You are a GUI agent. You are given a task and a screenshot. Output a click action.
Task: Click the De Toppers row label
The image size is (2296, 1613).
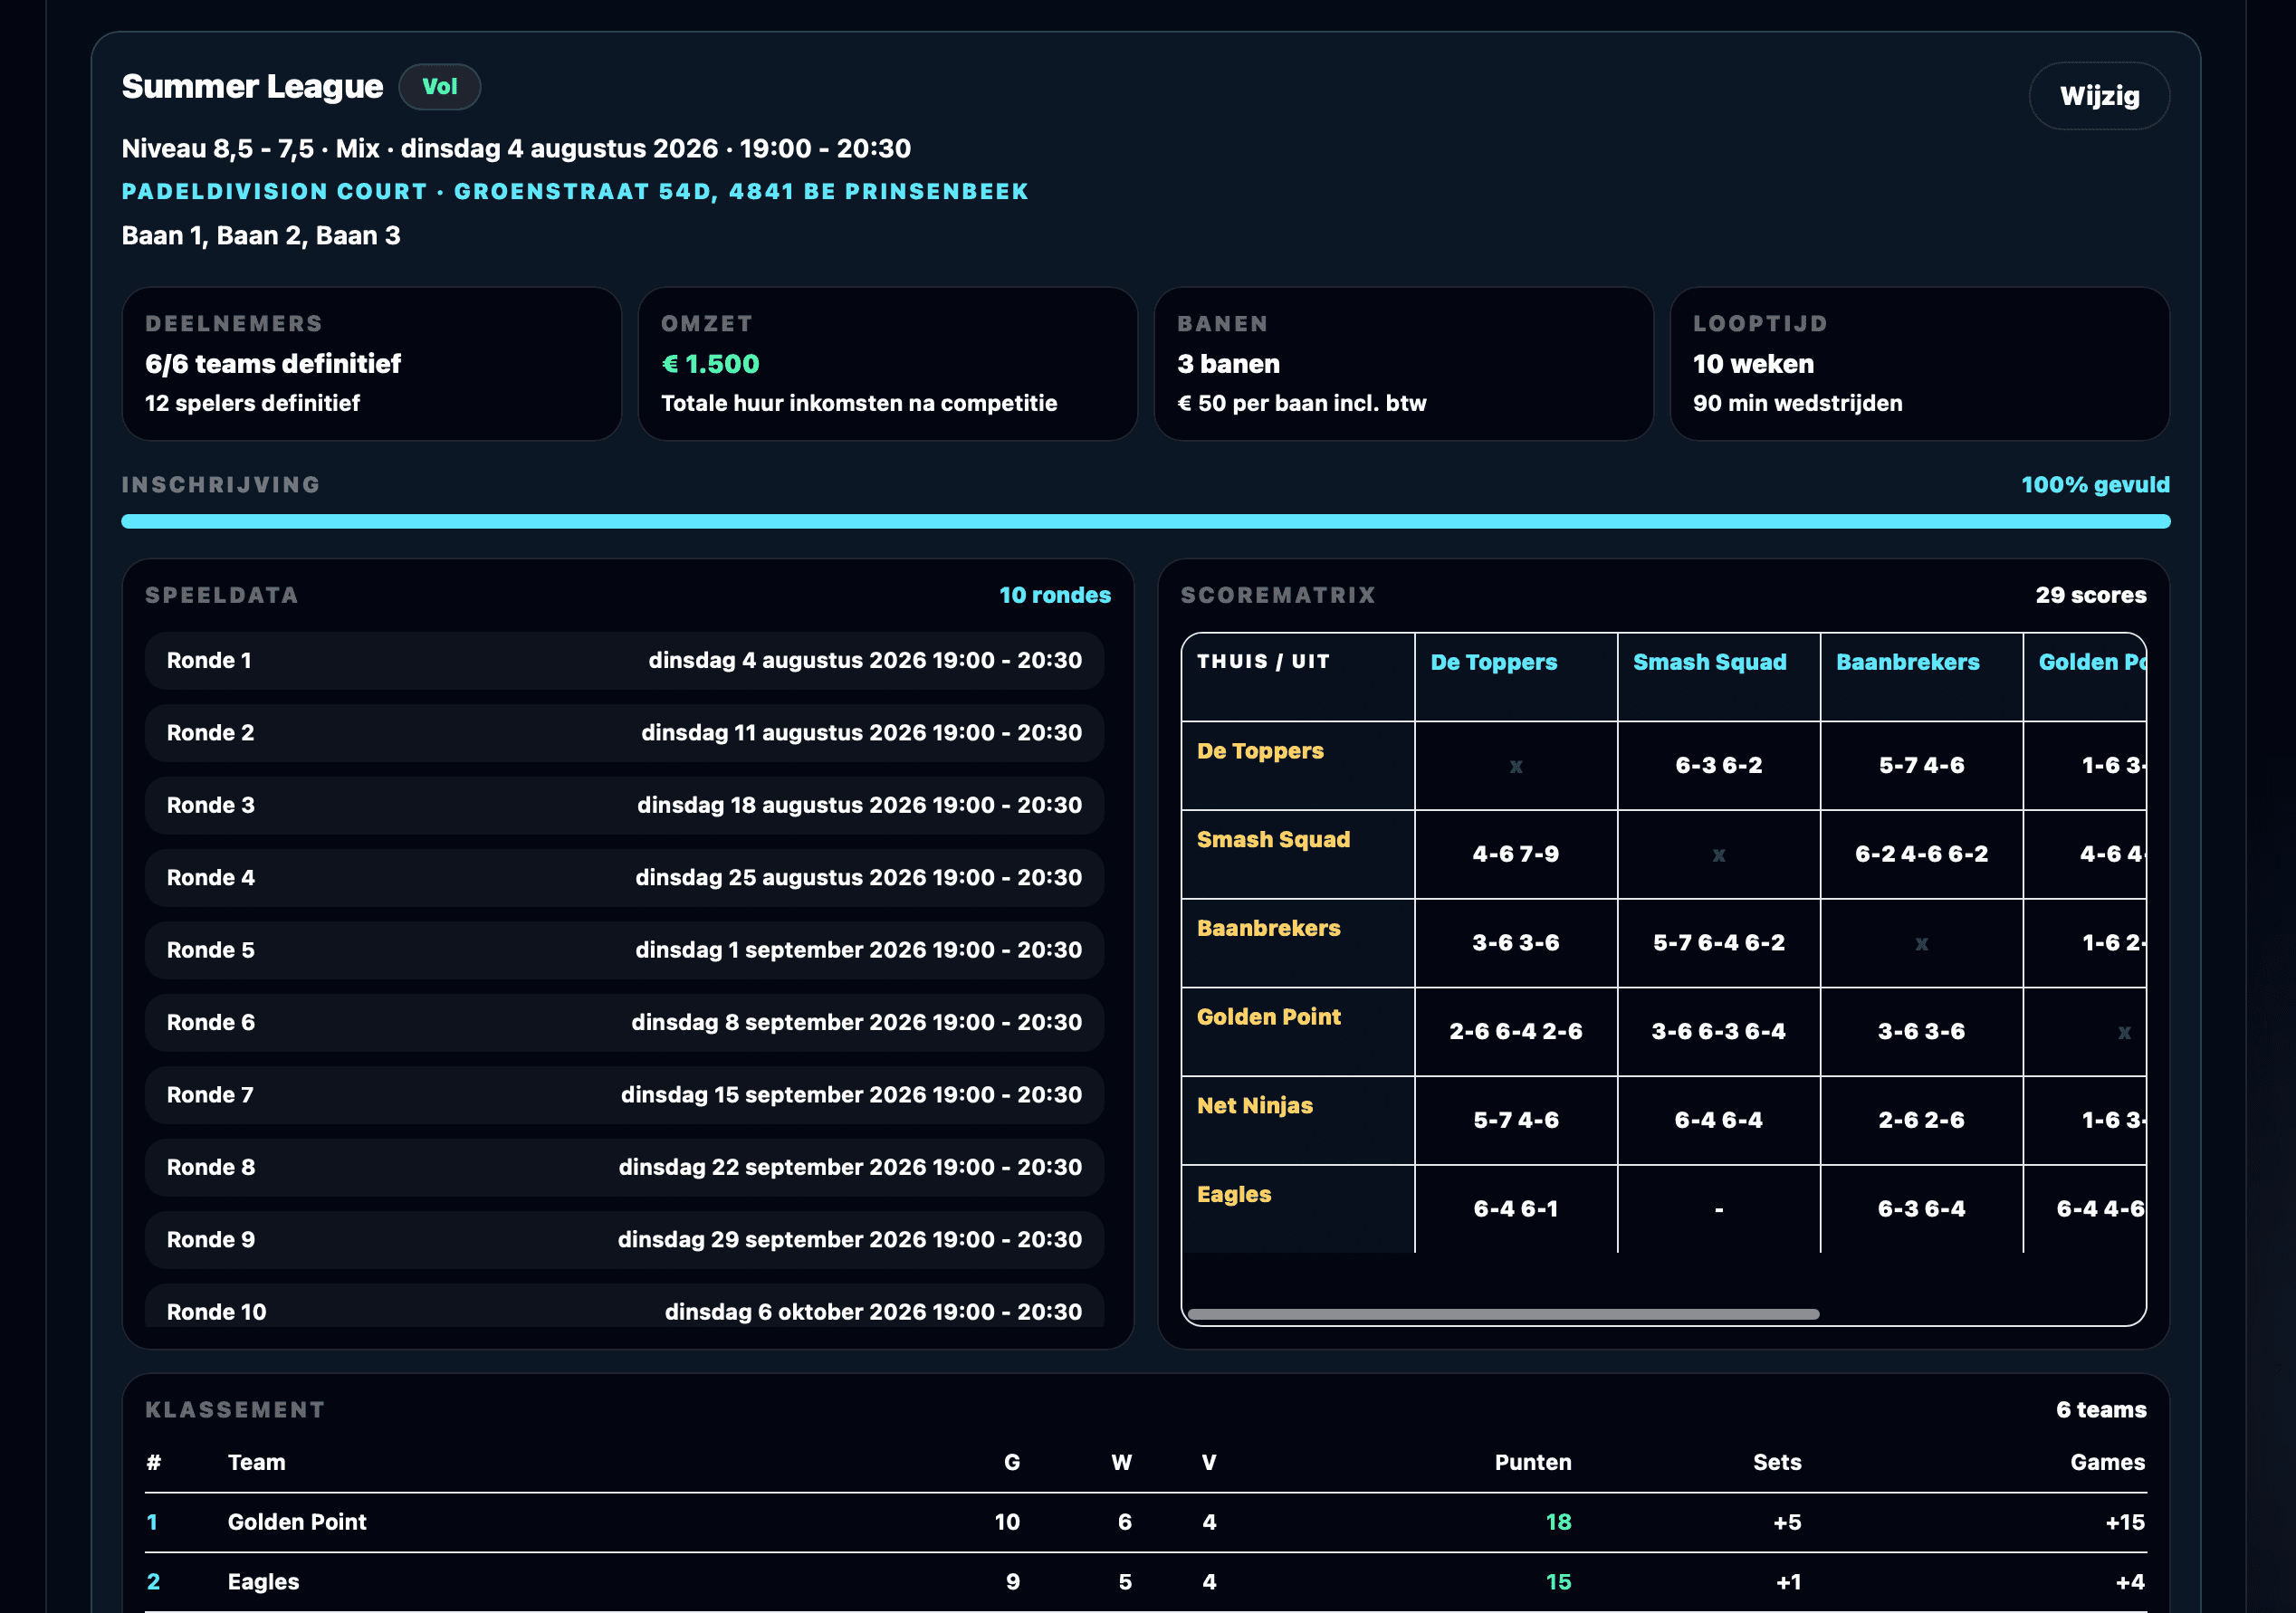click(1260, 751)
